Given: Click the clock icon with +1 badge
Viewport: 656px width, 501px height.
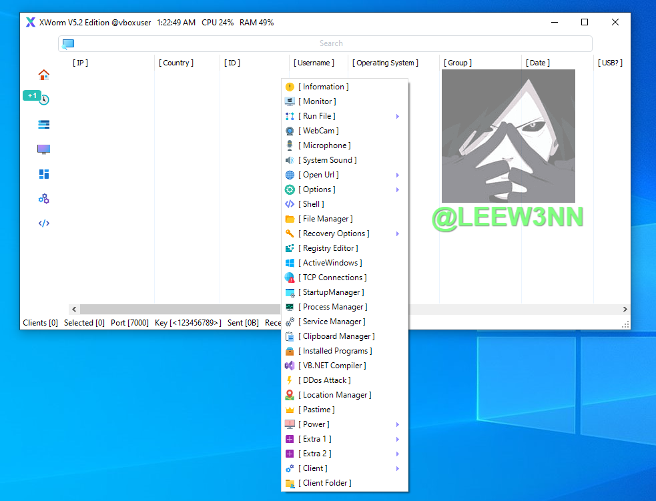Looking at the screenshot, I should point(44,99).
